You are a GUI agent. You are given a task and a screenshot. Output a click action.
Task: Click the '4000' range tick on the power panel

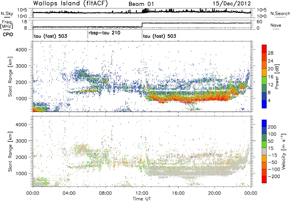point(21,50)
